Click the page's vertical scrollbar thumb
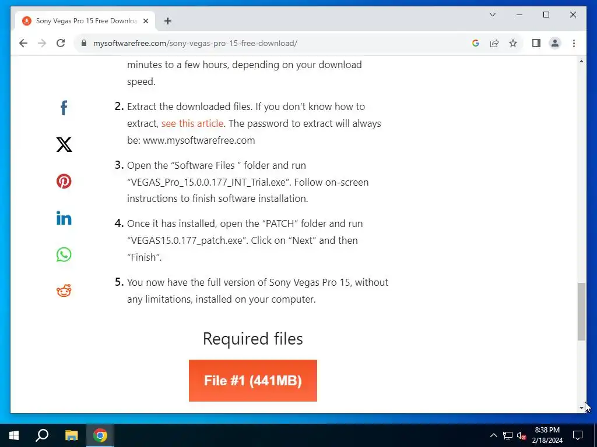This screenshot has width=597, height=447. (x=581, y=312)
